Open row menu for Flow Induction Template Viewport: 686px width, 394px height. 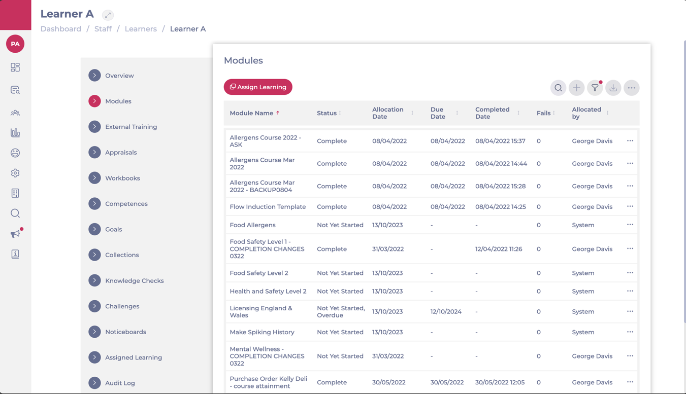630,206
